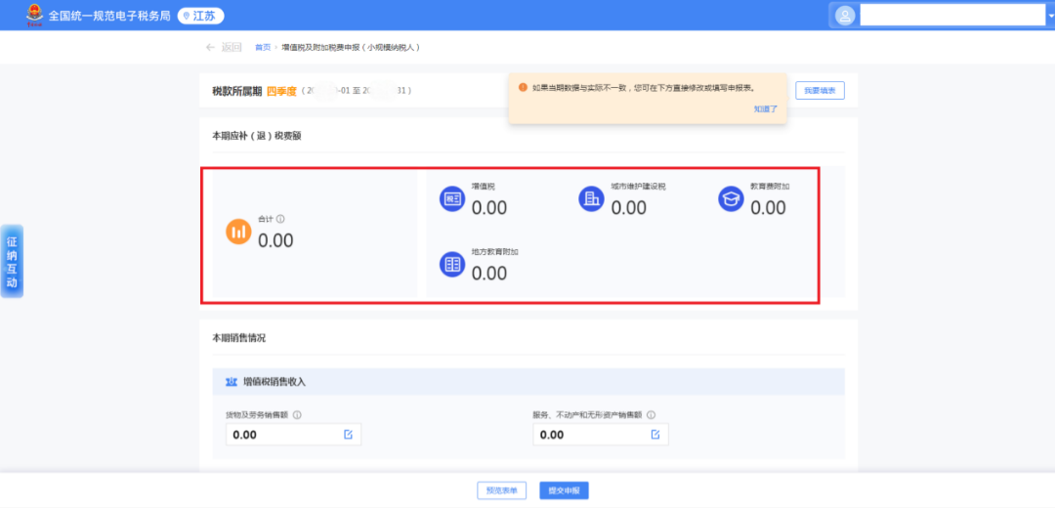Click the 城市维护建设税 building icon
Screen dimensions: 1055x508
pyautogui.click(x=591, y=199)
